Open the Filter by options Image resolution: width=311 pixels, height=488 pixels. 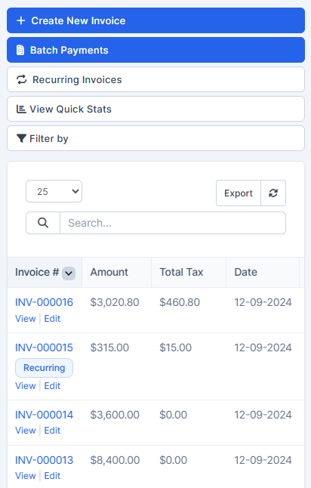coord(155,138)
